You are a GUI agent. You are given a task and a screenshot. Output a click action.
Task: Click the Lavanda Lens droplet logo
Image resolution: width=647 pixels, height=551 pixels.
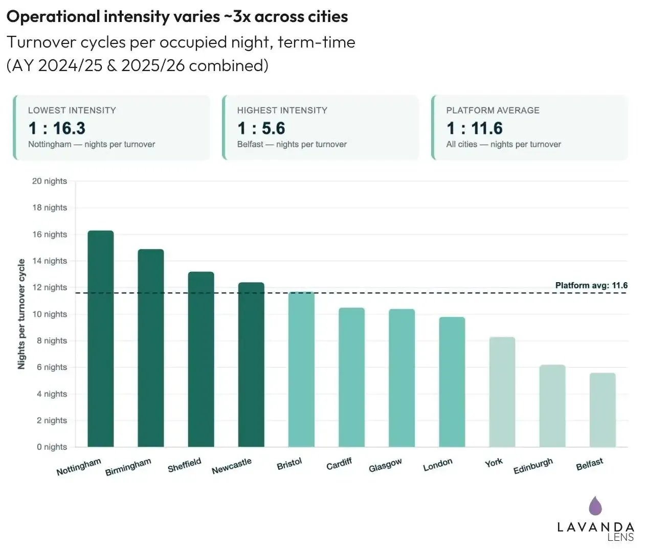595,506
